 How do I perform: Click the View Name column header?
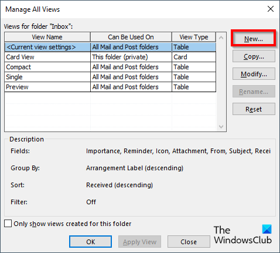(x=47, y=37)
